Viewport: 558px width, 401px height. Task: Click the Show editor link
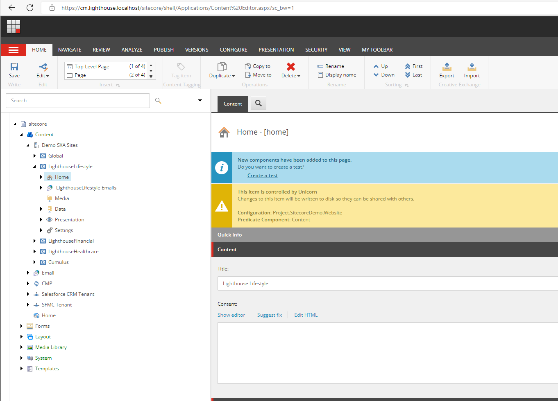[231, 315]
